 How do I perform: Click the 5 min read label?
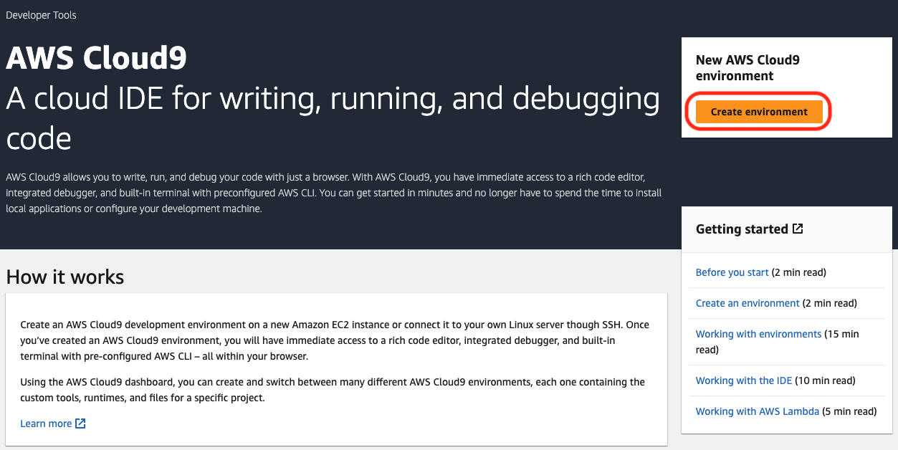click(x=849, y=411)
